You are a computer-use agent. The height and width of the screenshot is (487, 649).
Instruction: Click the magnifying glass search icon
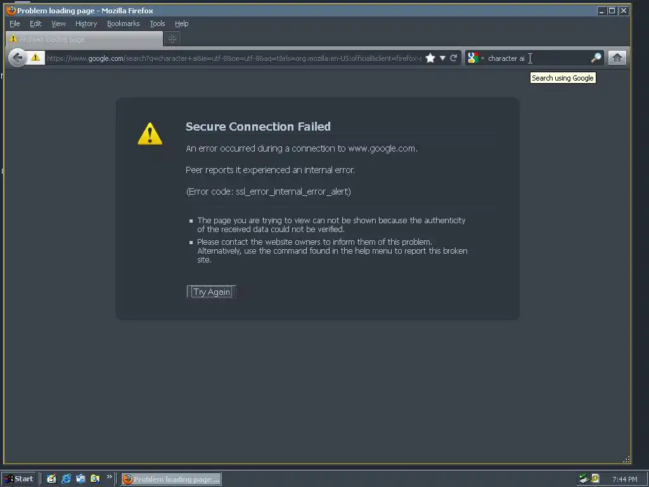coord(596,58)
